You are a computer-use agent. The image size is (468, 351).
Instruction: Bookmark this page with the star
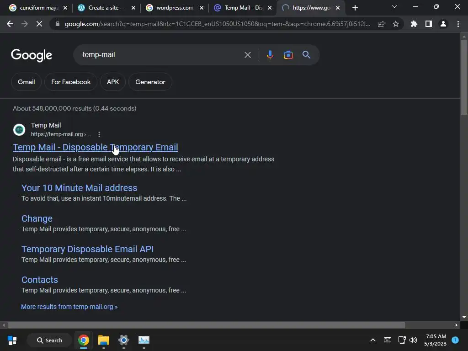pos(396,24)
